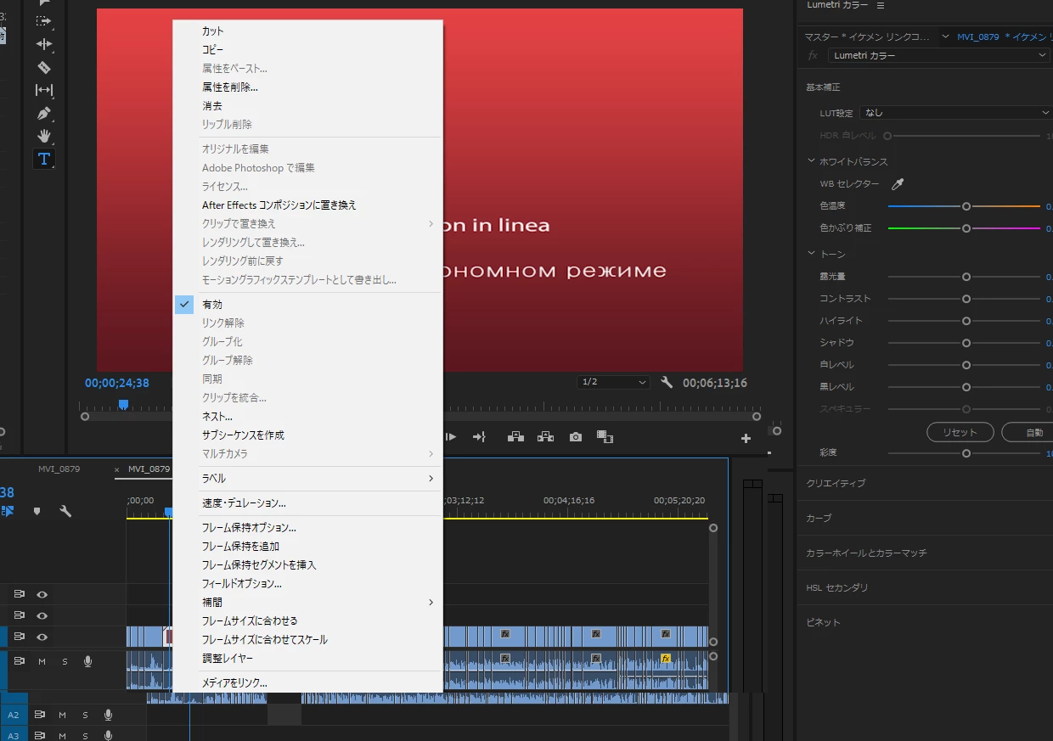Click the timeline add marker icon
Screen dimensions: 1053x741
pos(37,511)
